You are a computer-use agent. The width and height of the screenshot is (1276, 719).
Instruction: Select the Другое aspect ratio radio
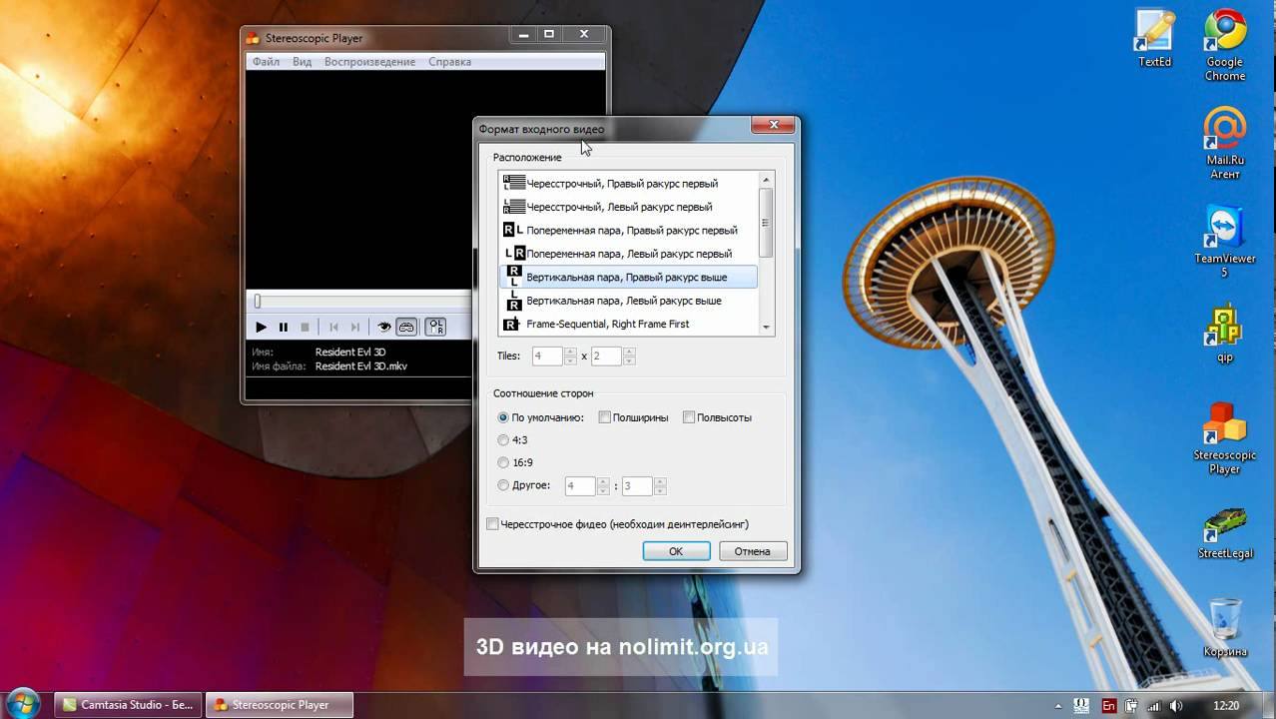tap(503, 485)
